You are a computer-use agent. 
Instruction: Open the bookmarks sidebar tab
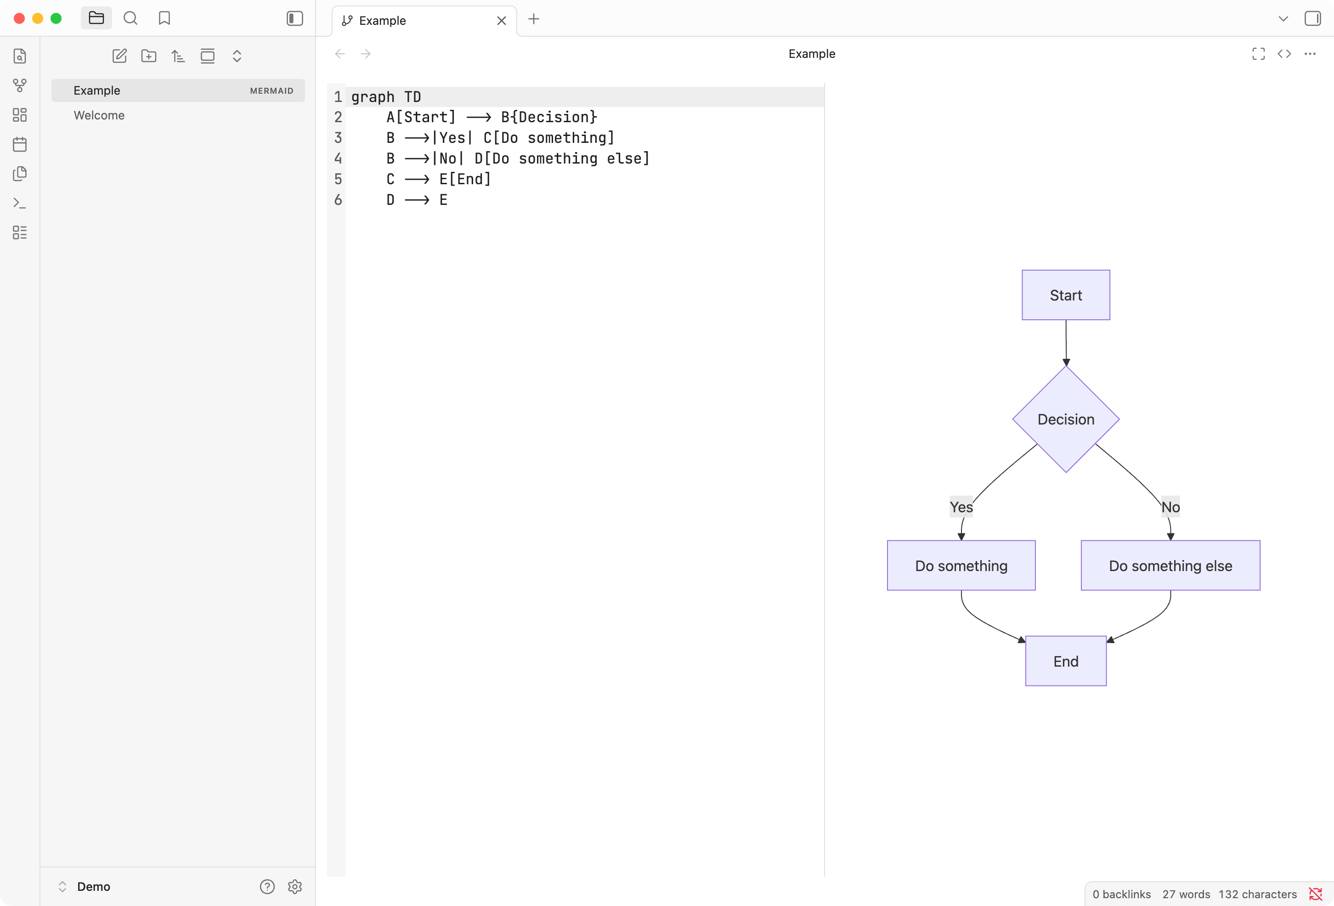(164, 18)
